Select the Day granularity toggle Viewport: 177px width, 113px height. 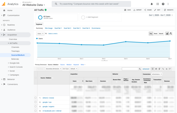[x=151, y=34]
